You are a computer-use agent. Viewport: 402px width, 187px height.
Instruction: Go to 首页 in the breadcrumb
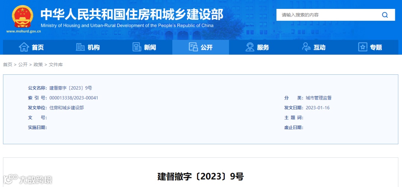pos(8,65)
